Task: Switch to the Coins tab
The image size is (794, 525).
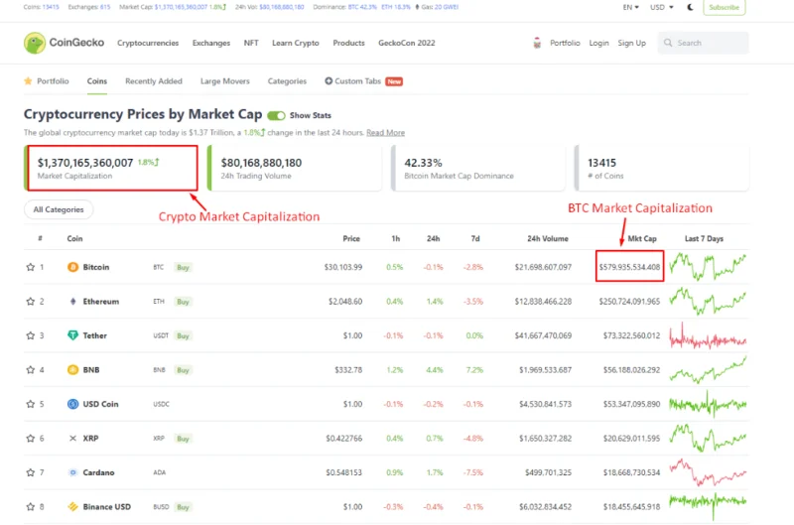Action: [96, 81]
